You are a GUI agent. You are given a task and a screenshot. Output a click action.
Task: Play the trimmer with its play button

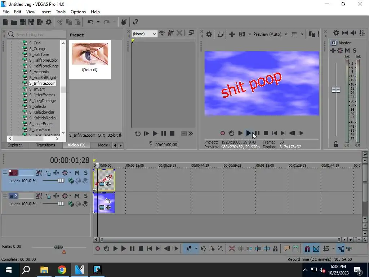click(155, 133)
